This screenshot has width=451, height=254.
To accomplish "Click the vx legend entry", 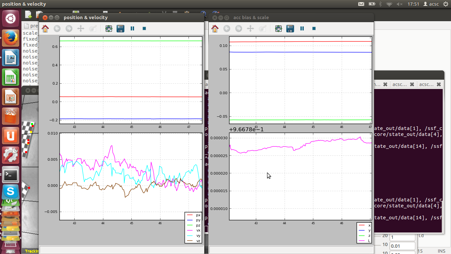I will pos(194,231).
